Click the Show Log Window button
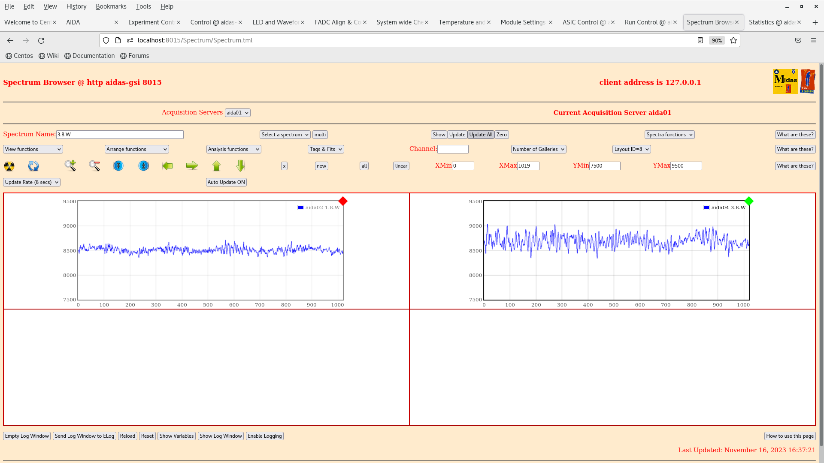The height and width of the screenshot is (463, 824). tap(221, 436)
